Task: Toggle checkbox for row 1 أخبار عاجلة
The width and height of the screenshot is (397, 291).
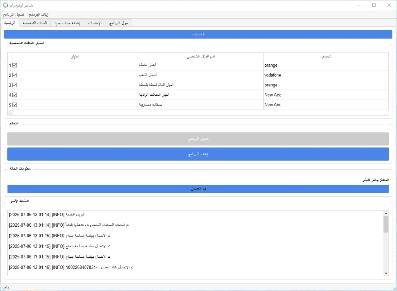Action: (15, 65)
